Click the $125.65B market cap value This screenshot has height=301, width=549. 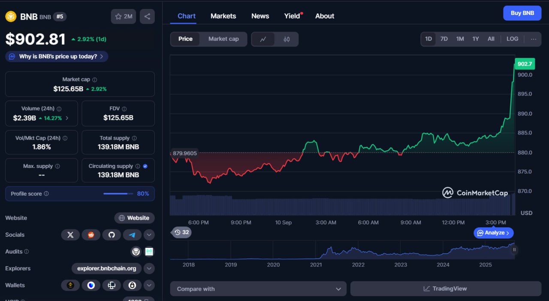68,89
